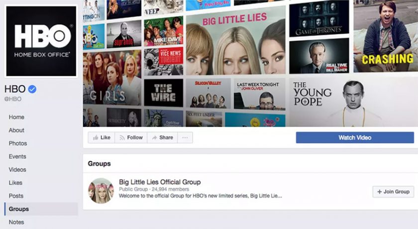418x229 pixels.
Task: Open the Videos section
Action: [17, 170]
